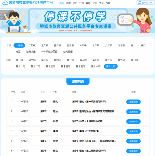The image size is (155, 156).
Task: Click 观看课程 for the 美术 打开的柜门 lesson
Action: [133, 131]
